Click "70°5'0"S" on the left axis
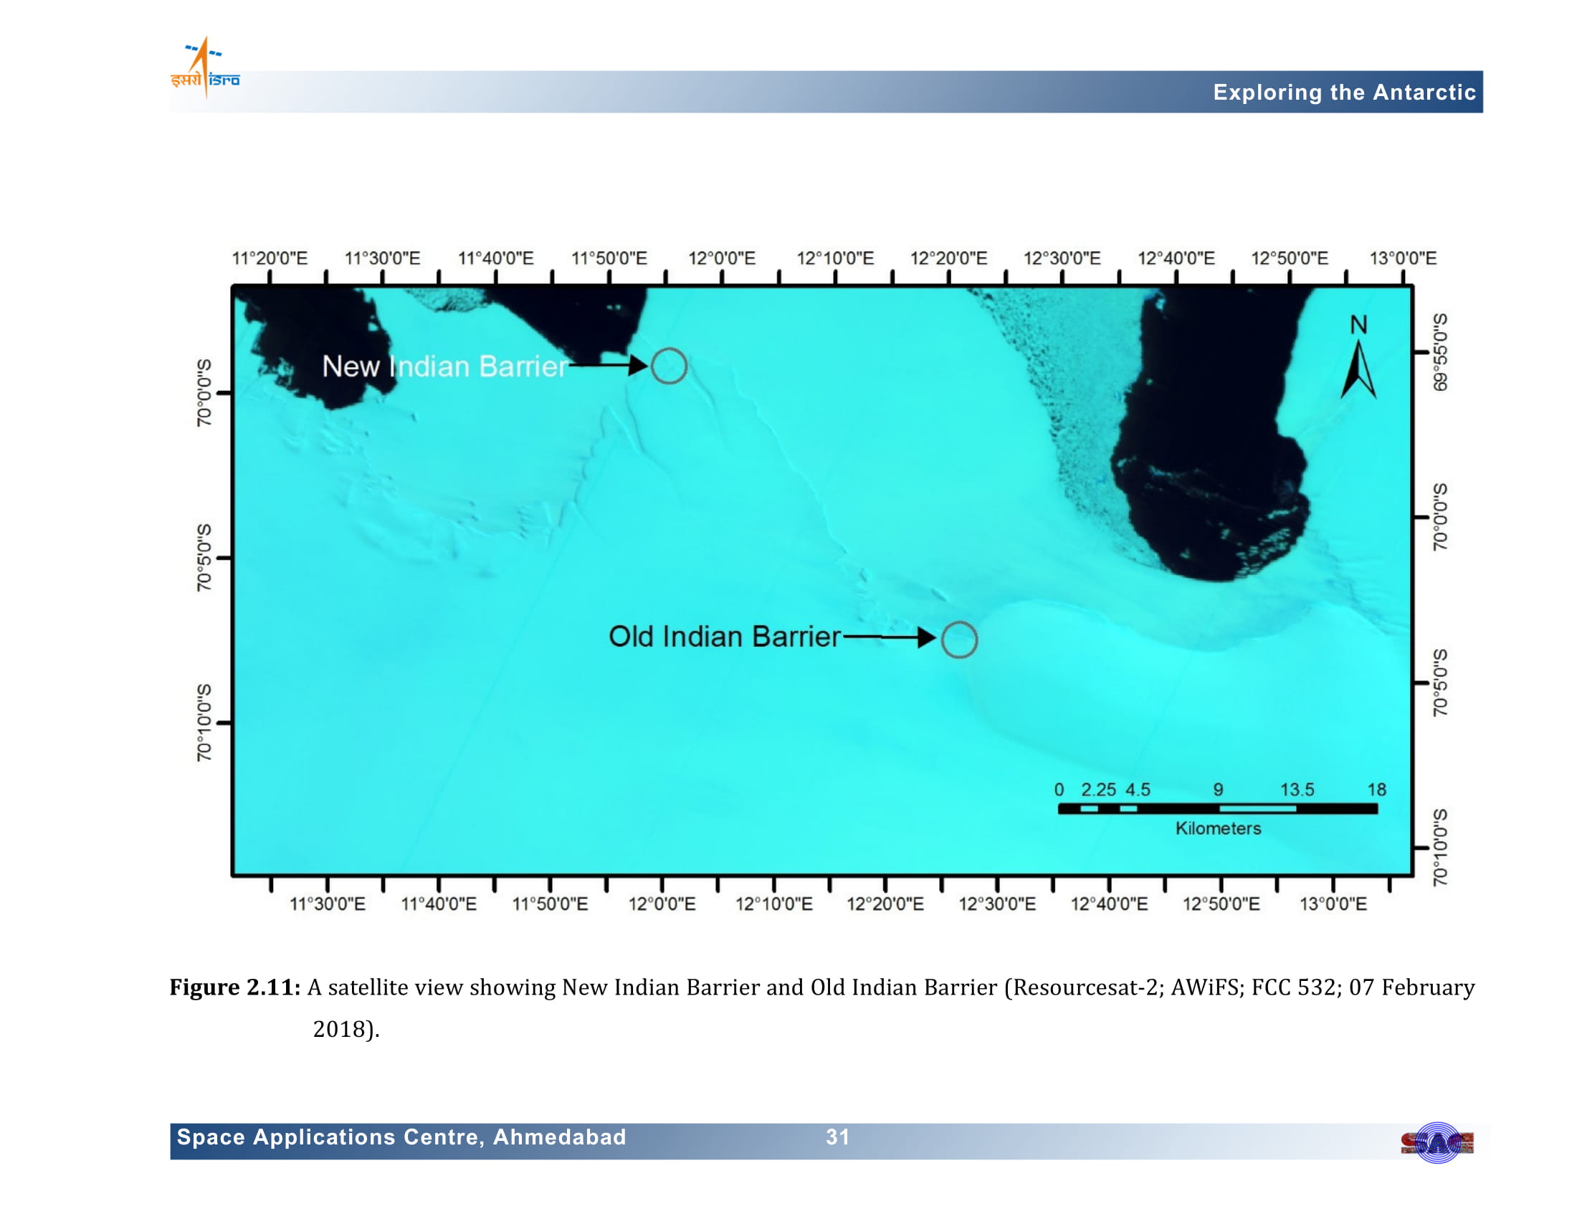The width and height of the screenshot is (1577, 1219). click(x=204, y=557)
